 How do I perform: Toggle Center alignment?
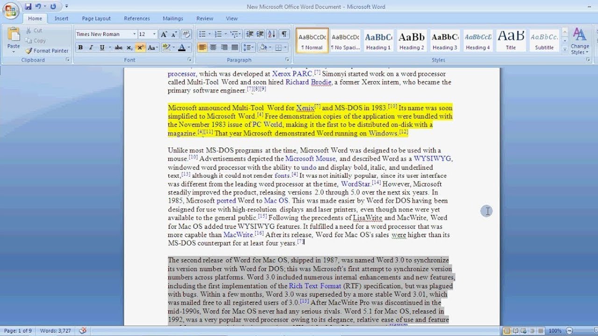(213, 48)
